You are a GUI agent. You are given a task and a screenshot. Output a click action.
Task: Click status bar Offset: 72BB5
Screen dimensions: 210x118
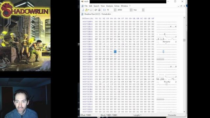(86, 115)
